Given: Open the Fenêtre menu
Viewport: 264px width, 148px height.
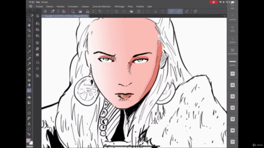Looking at the screenshot, I should click(x=140, y=7).
